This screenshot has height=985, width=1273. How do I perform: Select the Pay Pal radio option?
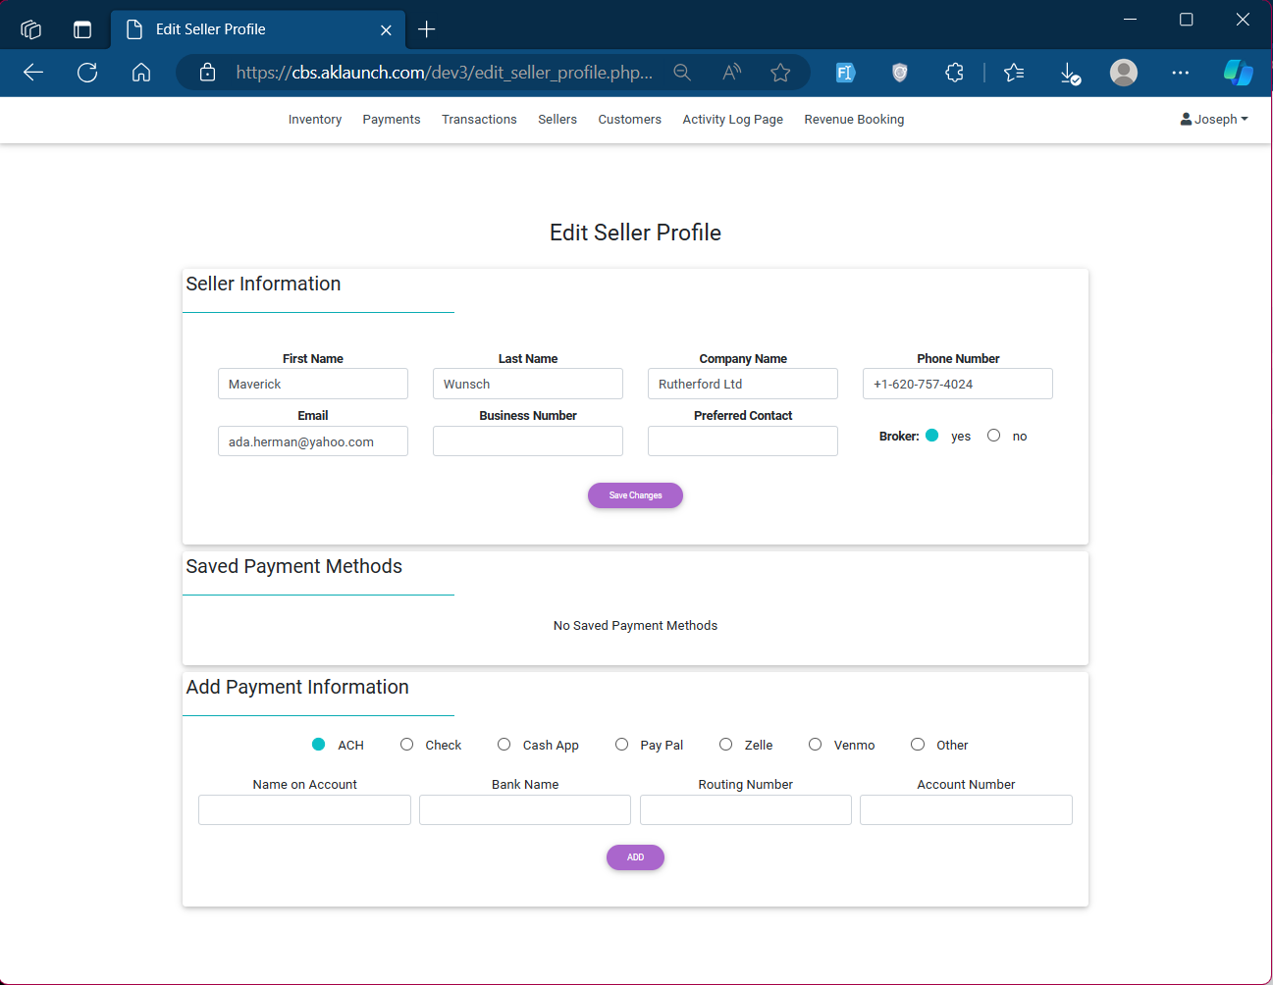click(622, 745)
